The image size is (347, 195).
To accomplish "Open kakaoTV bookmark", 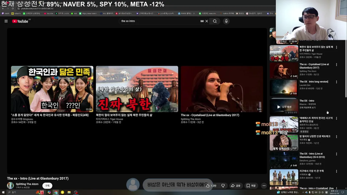I will [16, 13].
